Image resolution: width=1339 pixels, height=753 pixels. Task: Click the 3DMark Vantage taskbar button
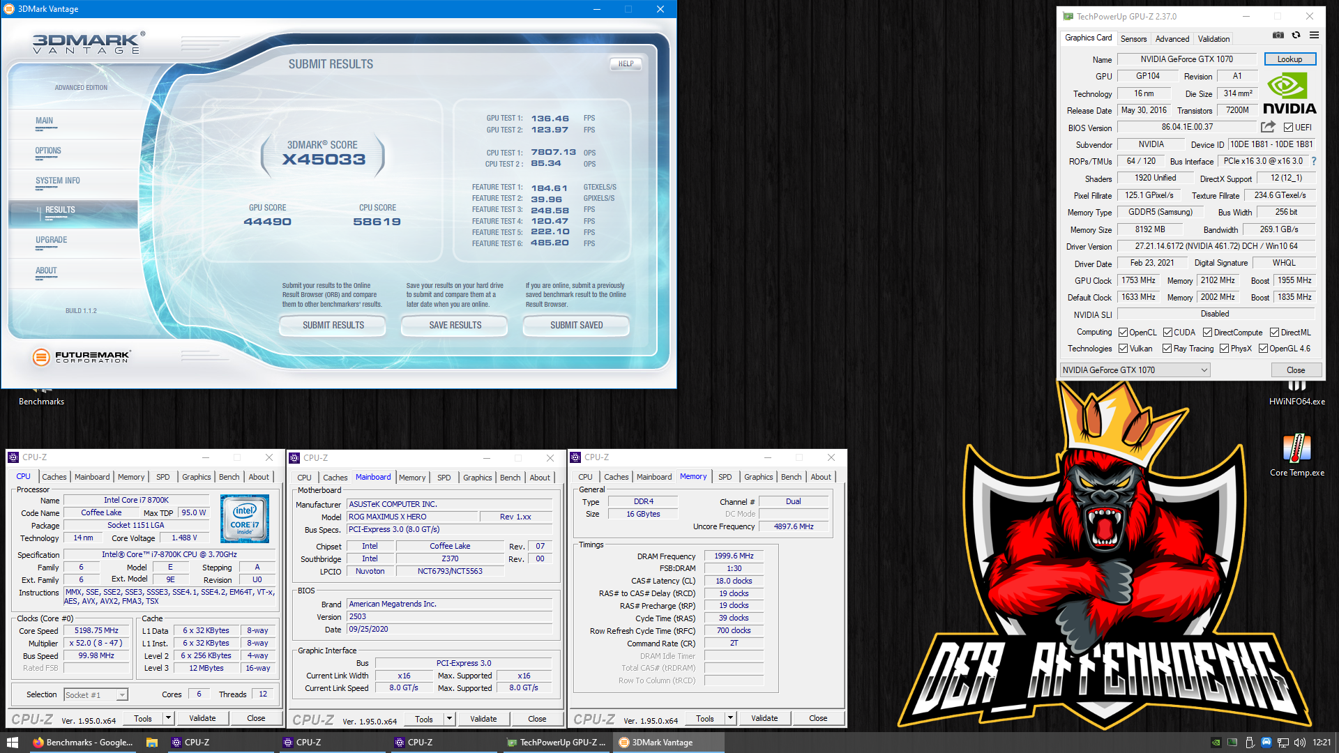click(668, 743)
